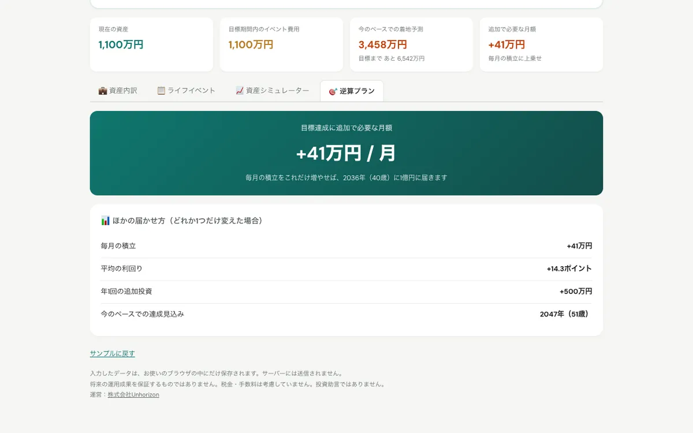Viewport: 693px width, 433px height.
Task: Click the 今のペースでの着地予測 card label
Action: point(391,29)
